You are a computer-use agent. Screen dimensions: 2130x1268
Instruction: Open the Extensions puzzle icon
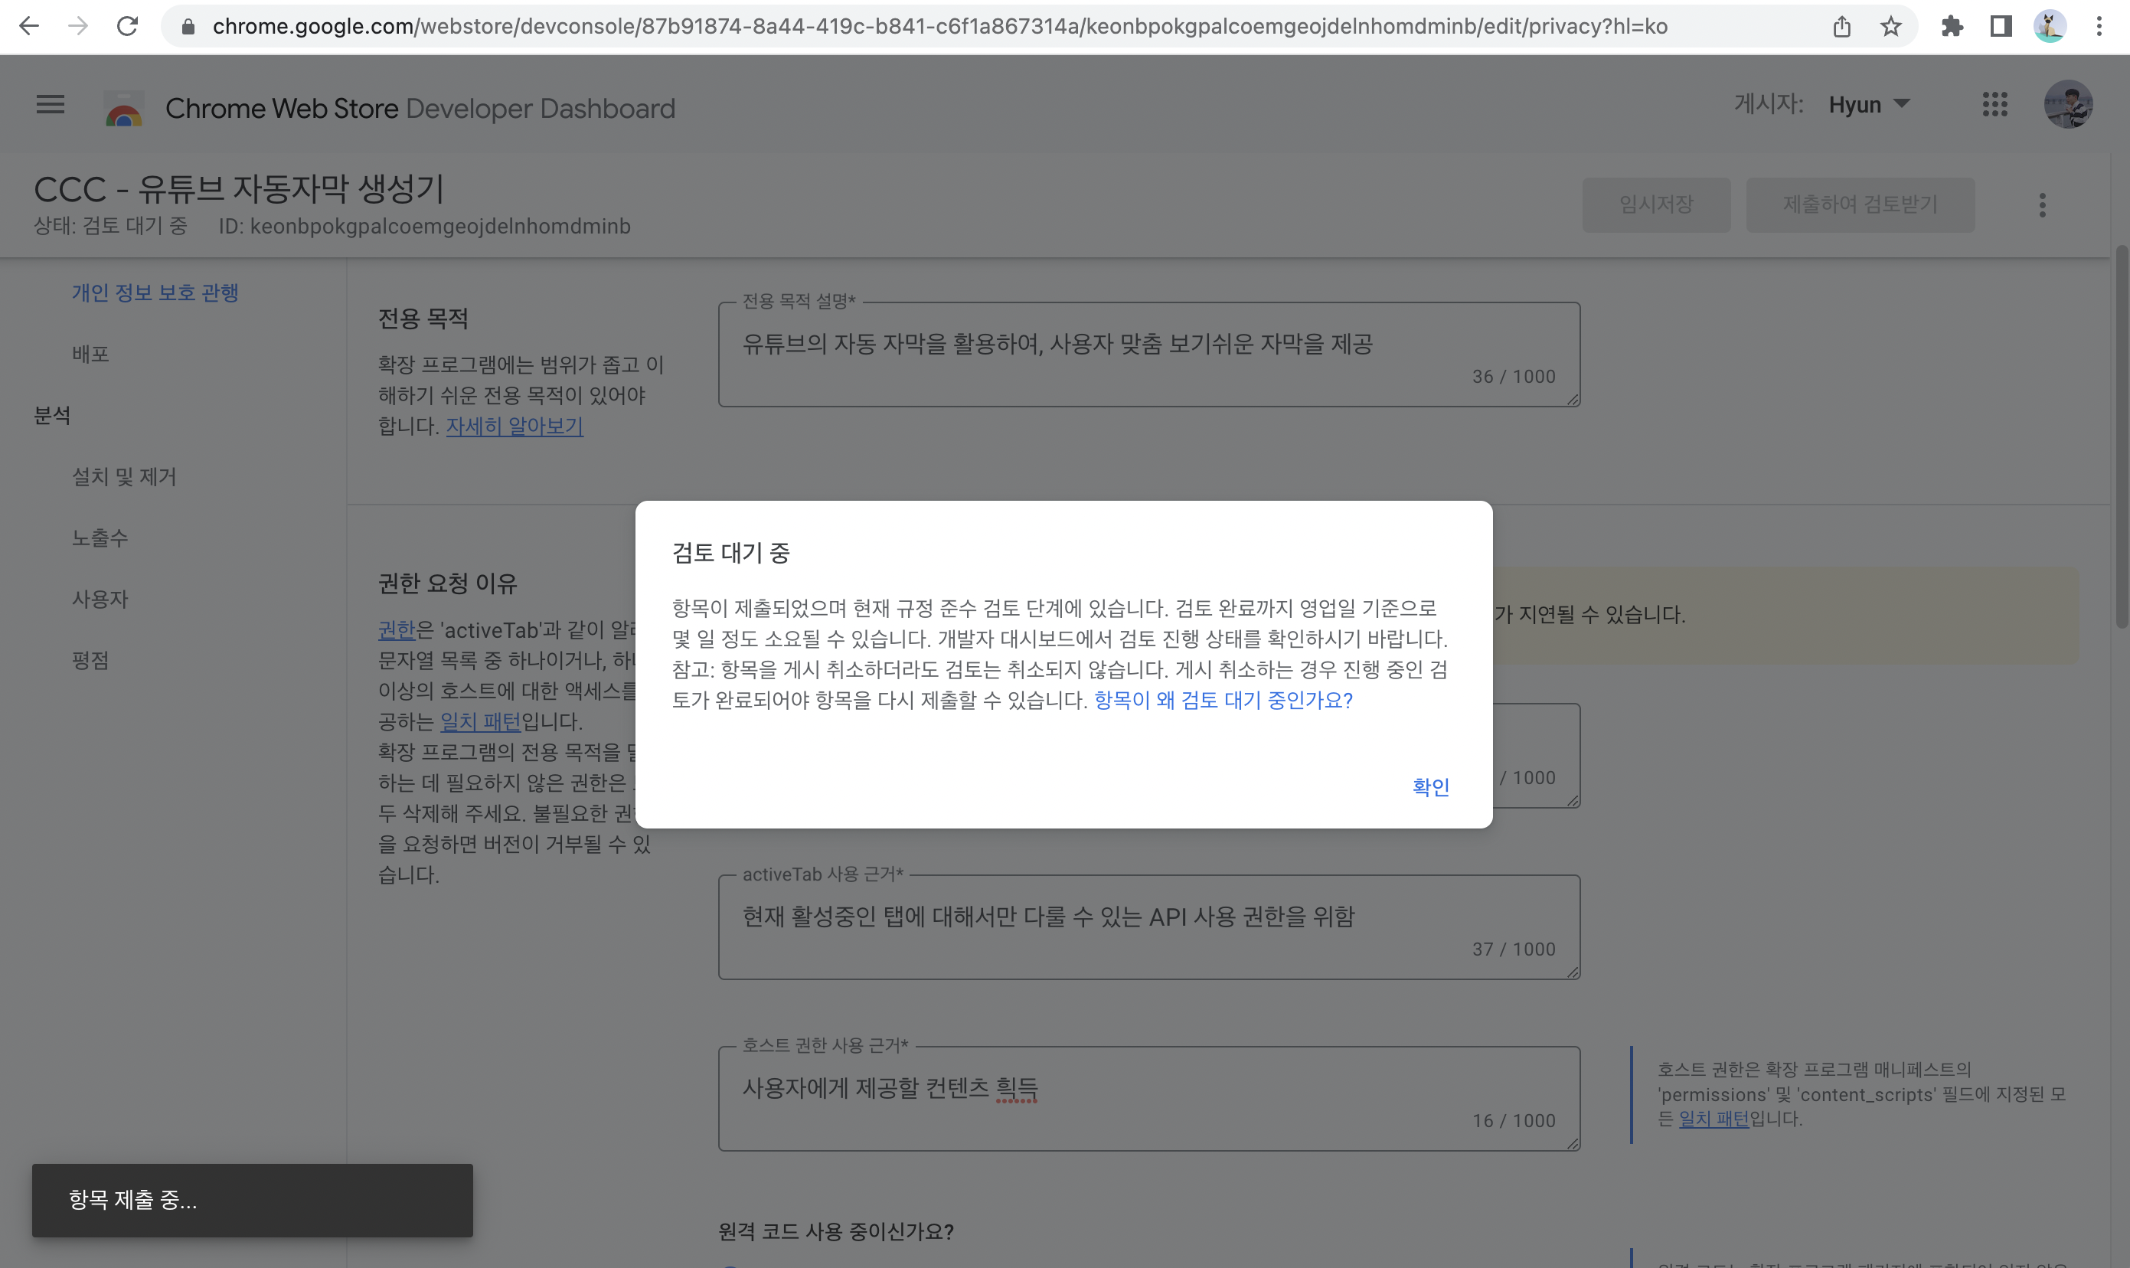click(1952, 27)
